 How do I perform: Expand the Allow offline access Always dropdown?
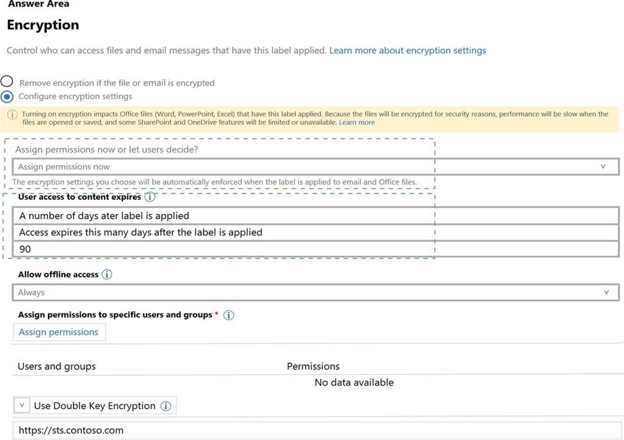click(x=315, y=292)
